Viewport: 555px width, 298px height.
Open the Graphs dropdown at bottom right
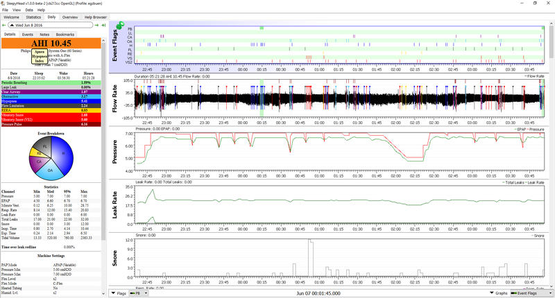(497, 294)
